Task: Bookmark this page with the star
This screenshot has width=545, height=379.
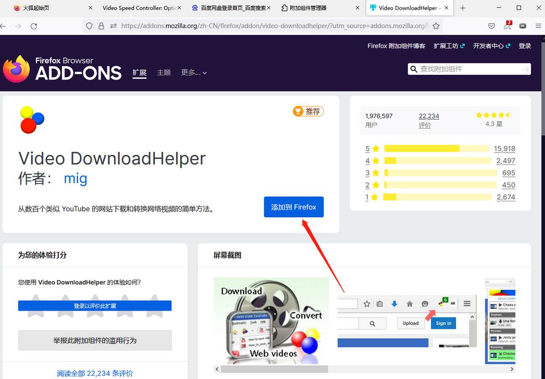Action: pyautogui.click(x=436, y=26)
